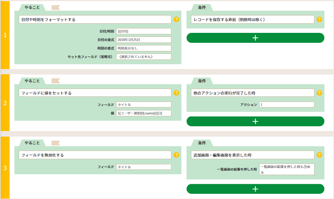Click the 値 label in row 2
The height and width of the screenshot is (199, 334).
pyautogui.click(x=112, y=113)
